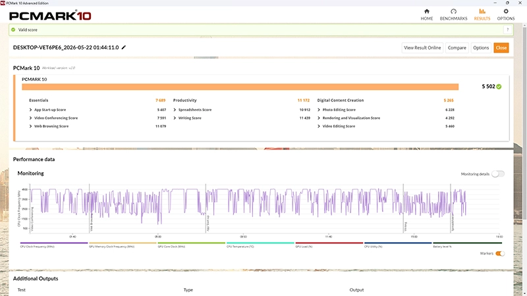Click the Writing marker on chart
The height and width of the screenshot is (296, 527).
tap(406, 226)
